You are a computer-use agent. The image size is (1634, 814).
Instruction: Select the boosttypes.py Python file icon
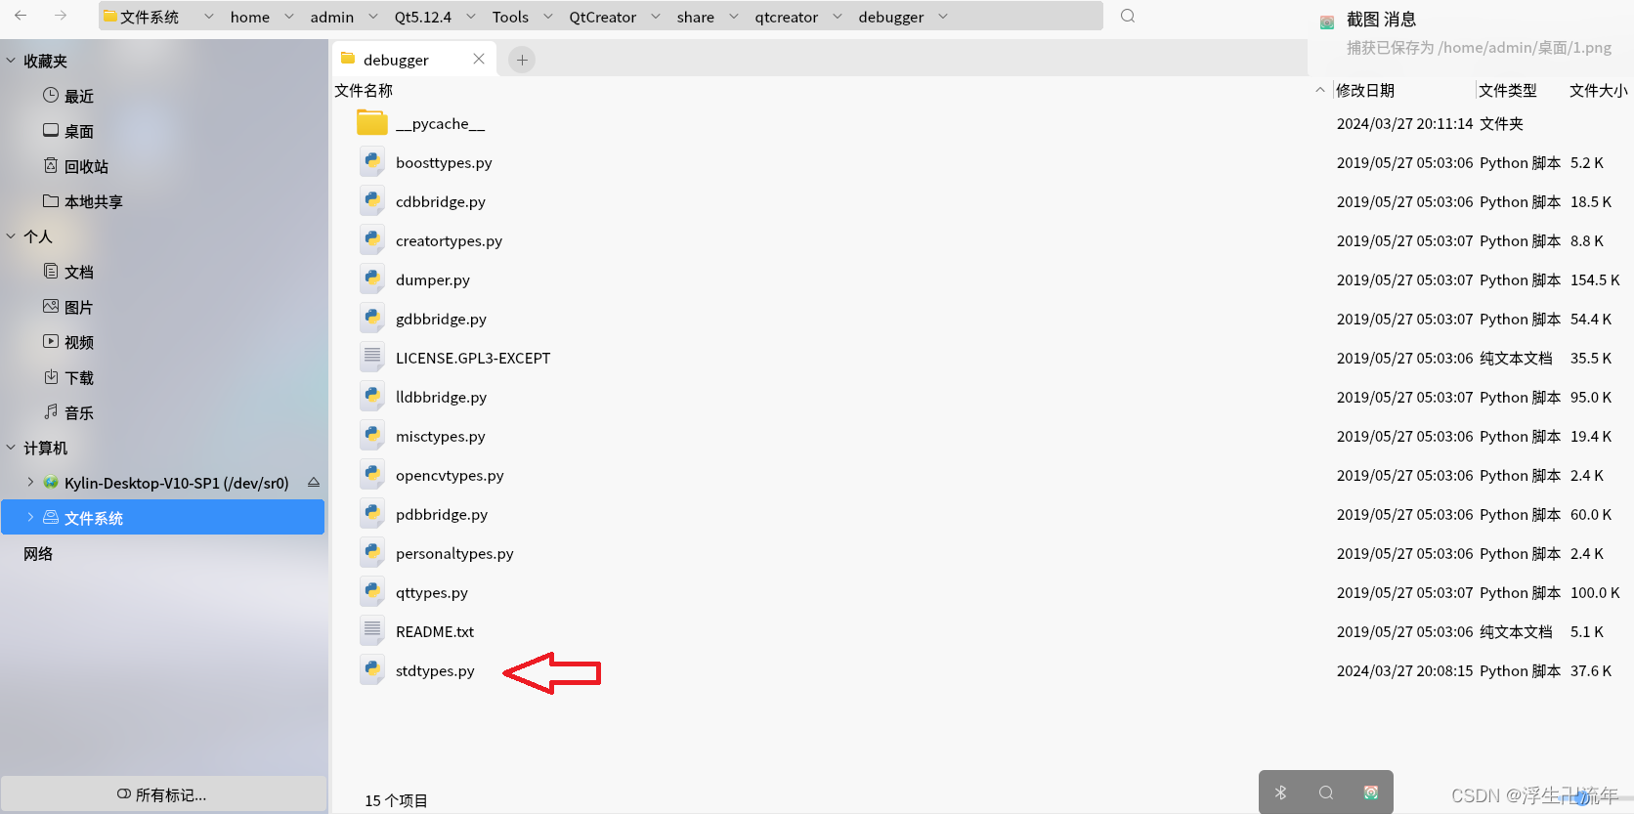(x=372, y=162)
